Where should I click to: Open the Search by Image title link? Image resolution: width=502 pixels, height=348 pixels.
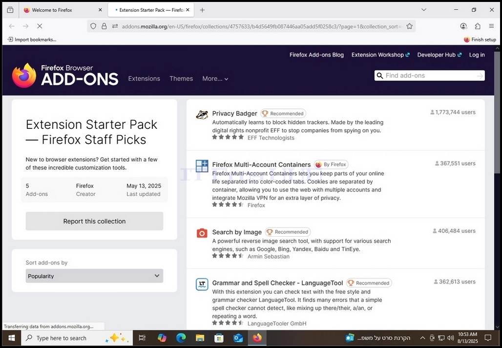[x=237, y=232]
